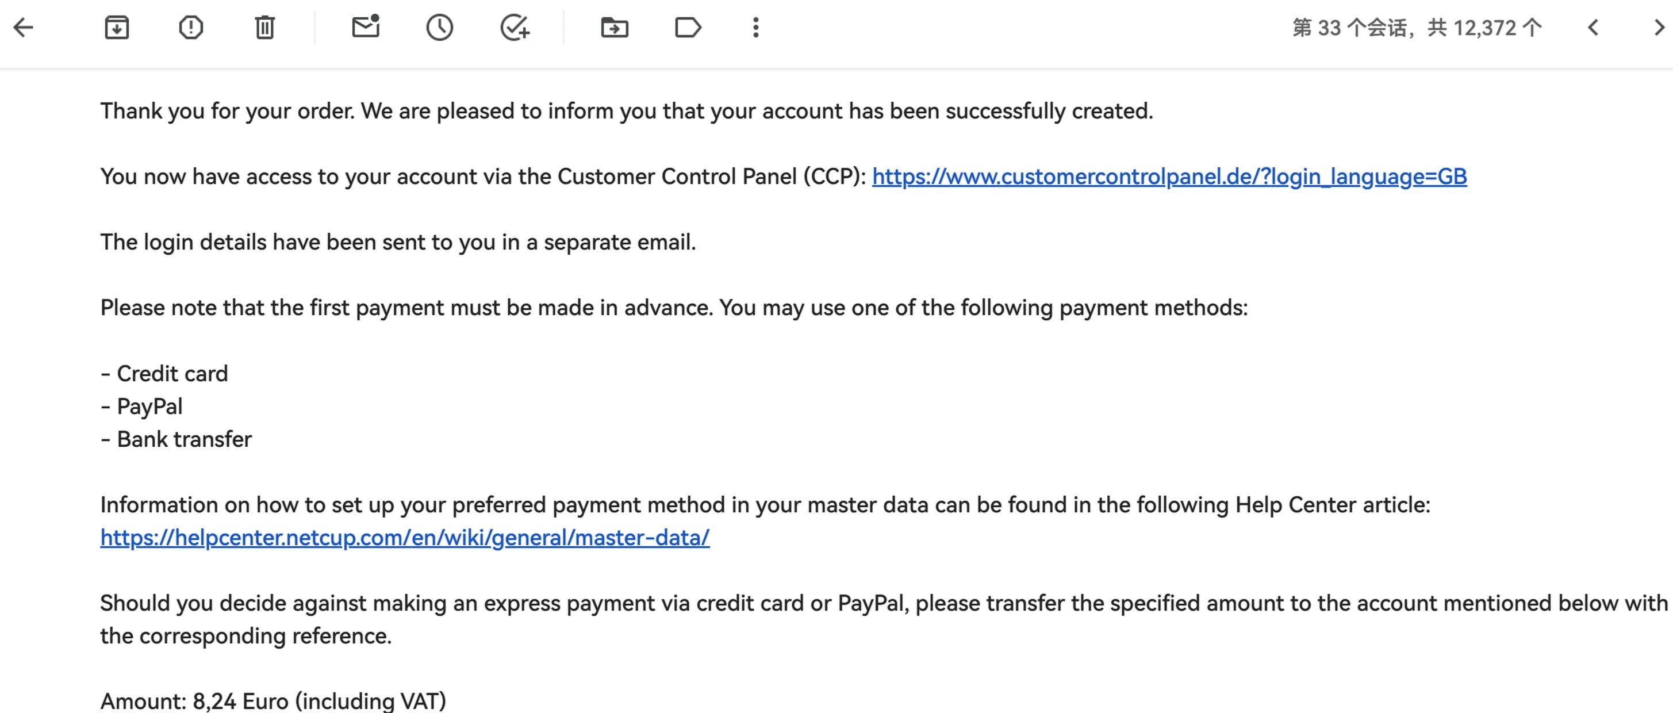Click the conversation counter 33 of 12,372
This screenshot has height=713, width=1673.
click(1417, 28)
